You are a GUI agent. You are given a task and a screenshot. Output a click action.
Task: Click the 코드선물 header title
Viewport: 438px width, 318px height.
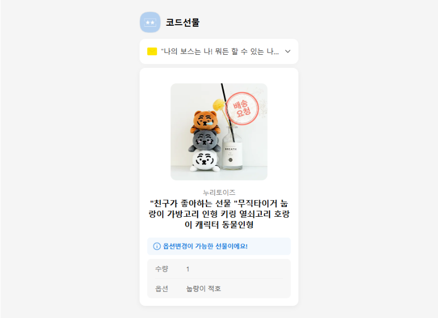[182, 22]
